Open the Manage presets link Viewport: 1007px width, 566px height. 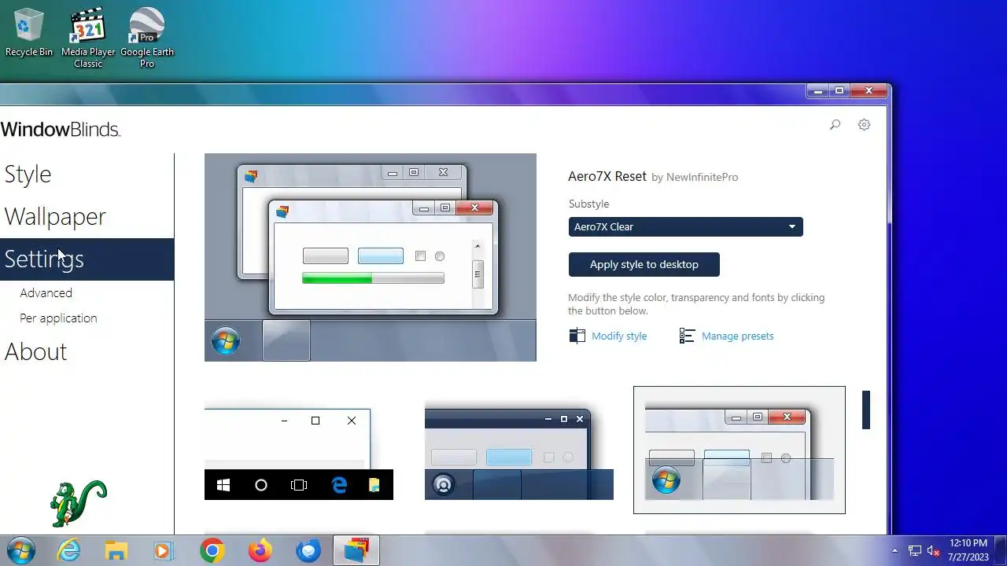[737, 336]
